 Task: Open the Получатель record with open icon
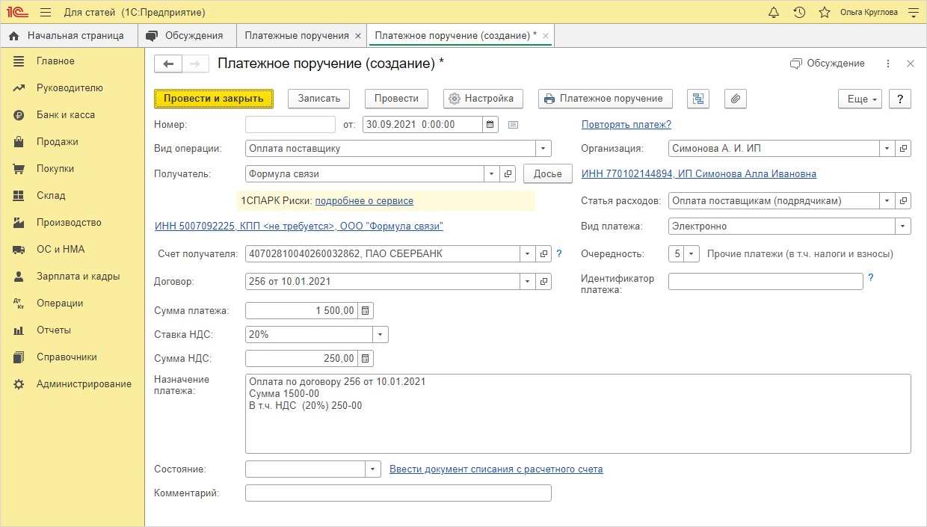(x=508, y=173)
